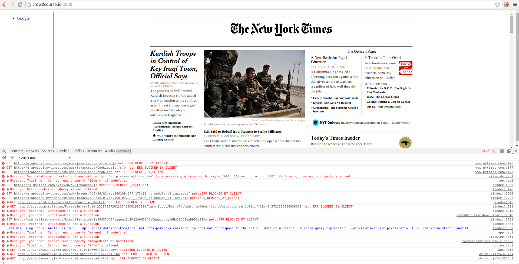519x264 pixels.
Task: Expand the Cannot read property 'jQuery' error
Action: (8, 181)
